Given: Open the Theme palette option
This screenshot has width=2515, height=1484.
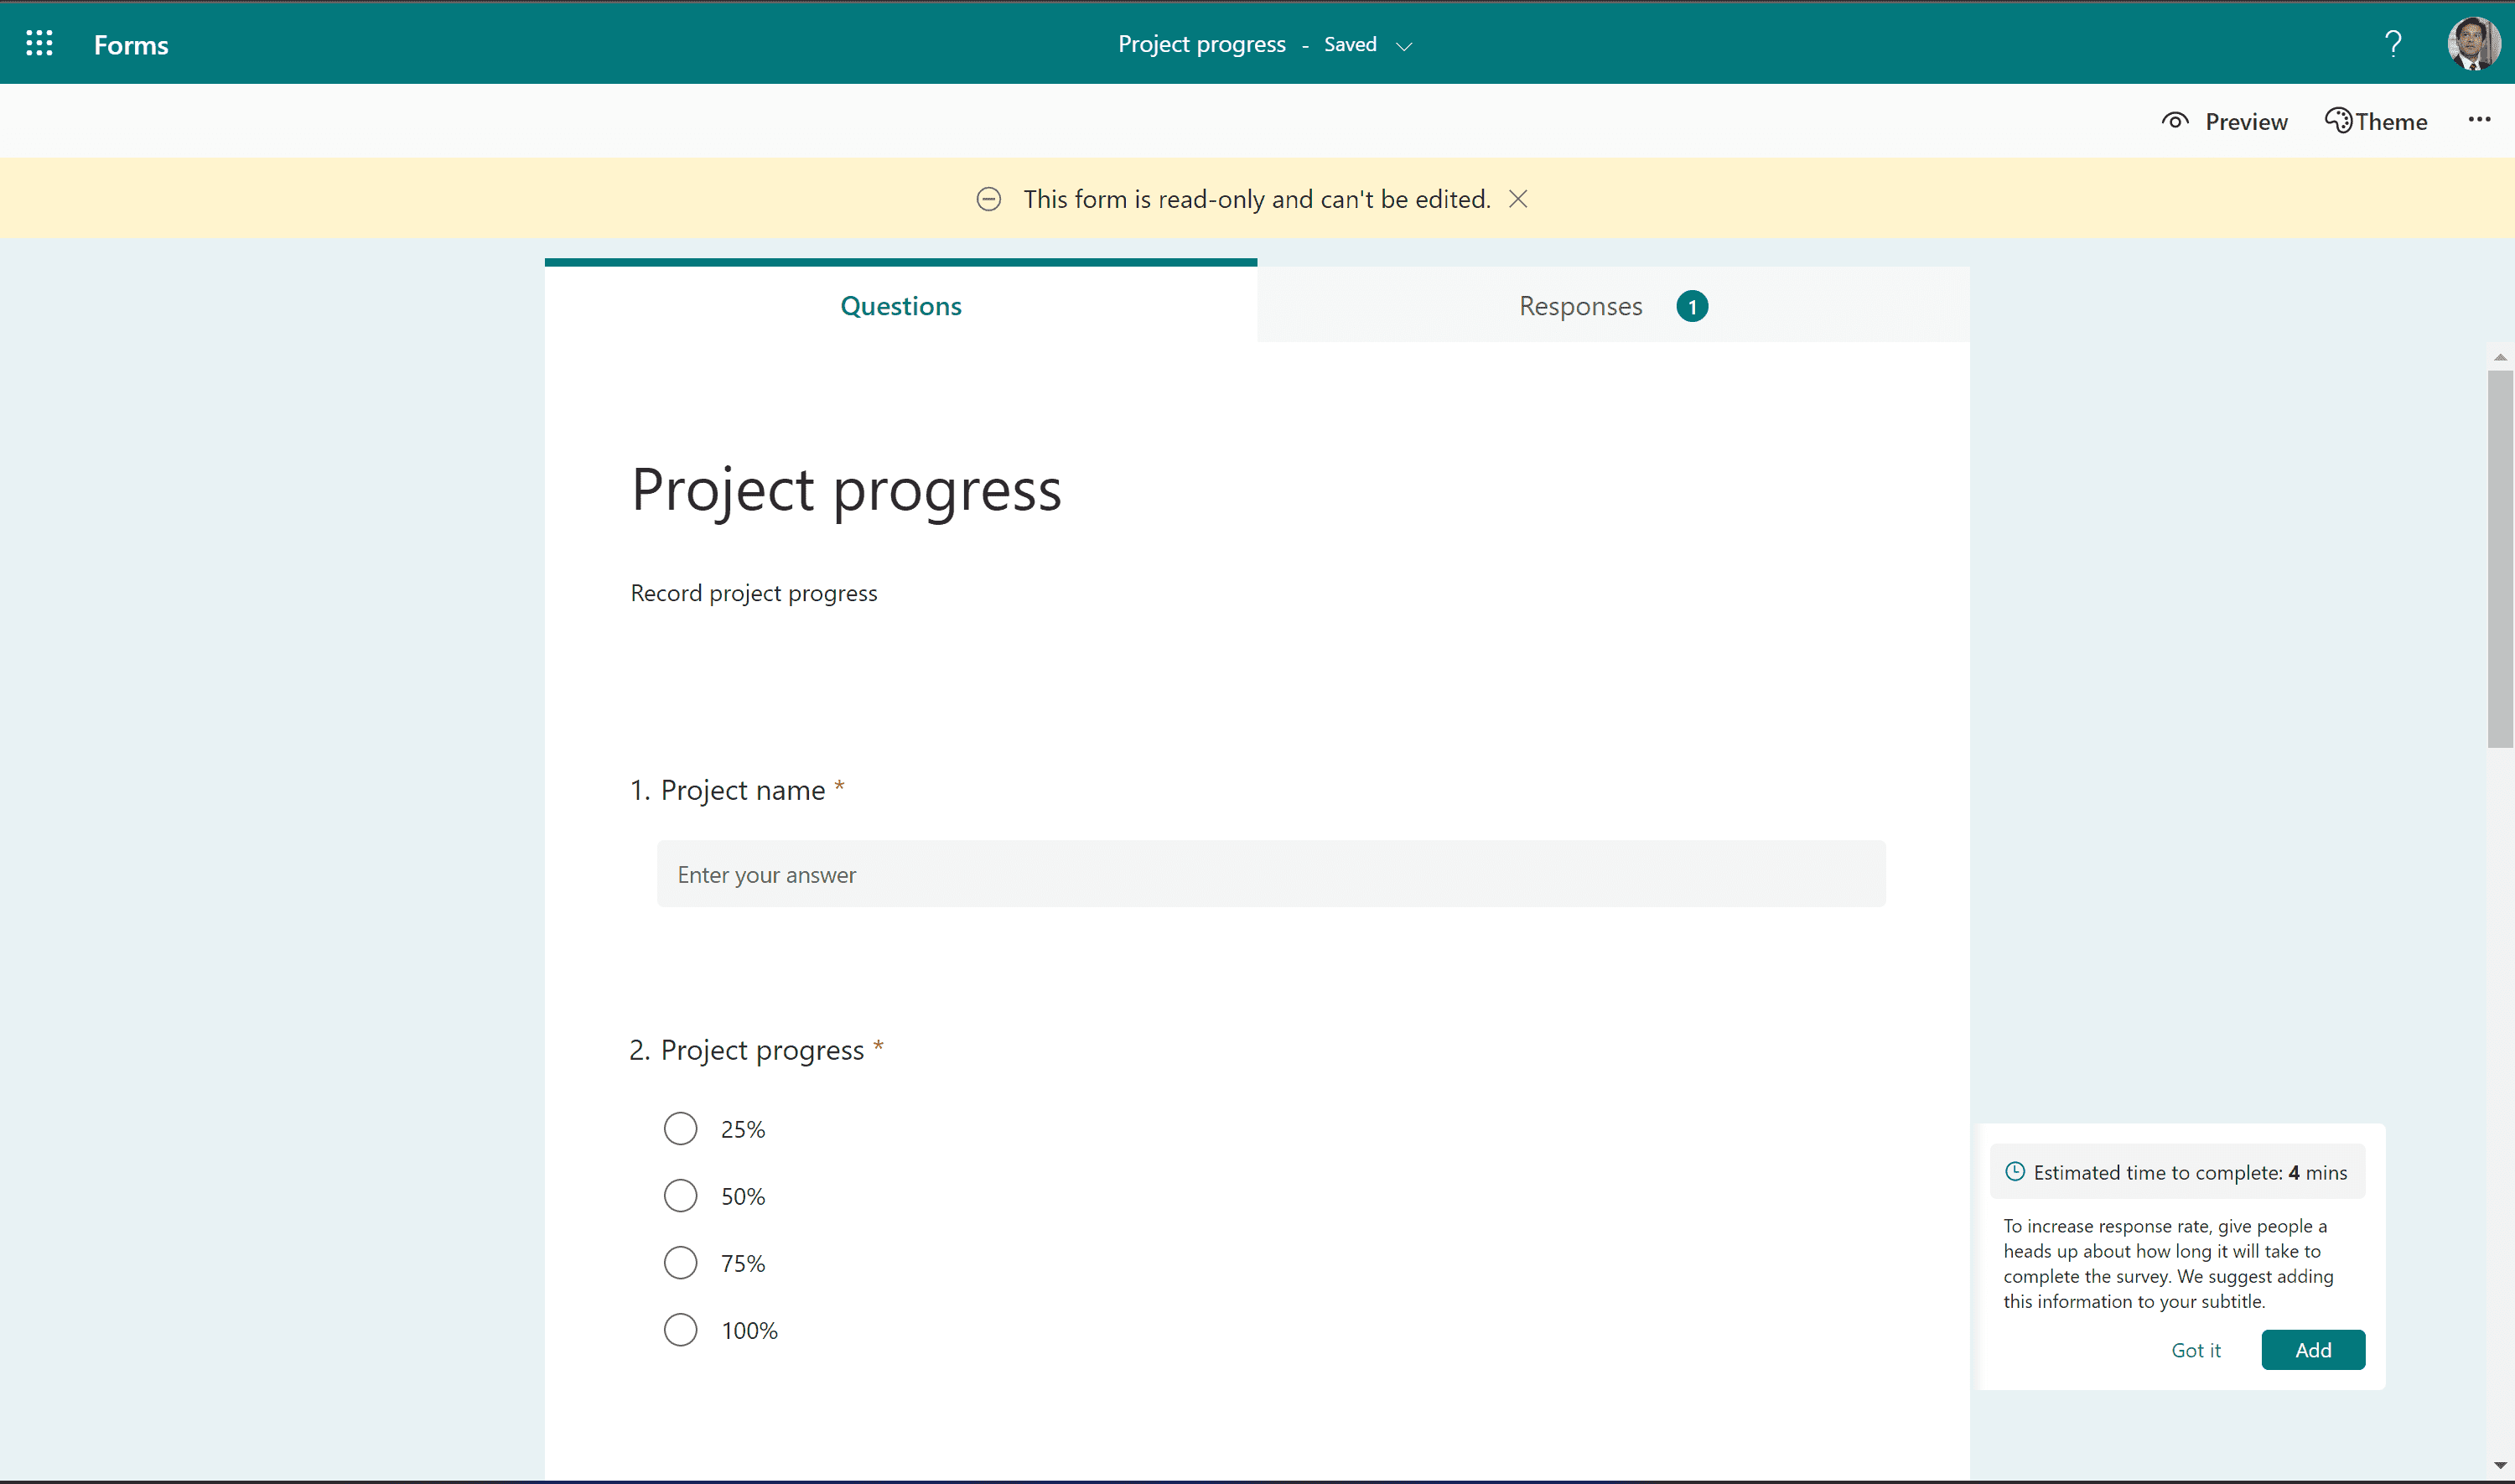Looking at the screenshot, I should point(2375,121).
